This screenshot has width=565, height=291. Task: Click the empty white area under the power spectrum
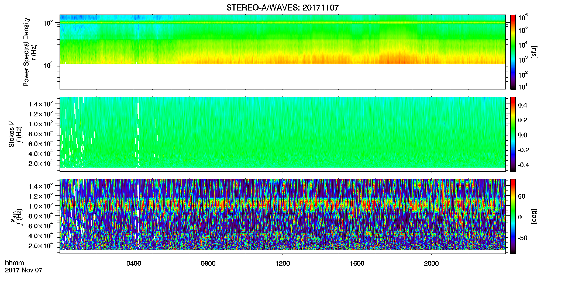click(x=282, y=76)
